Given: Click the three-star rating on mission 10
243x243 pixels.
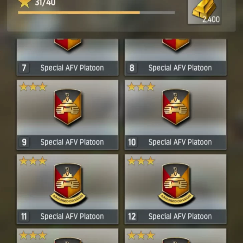Looking at the screenshot, I should pyautogui.click(x=141, y=87).
